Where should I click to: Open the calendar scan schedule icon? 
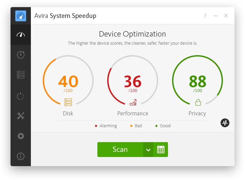pos(161,150)
